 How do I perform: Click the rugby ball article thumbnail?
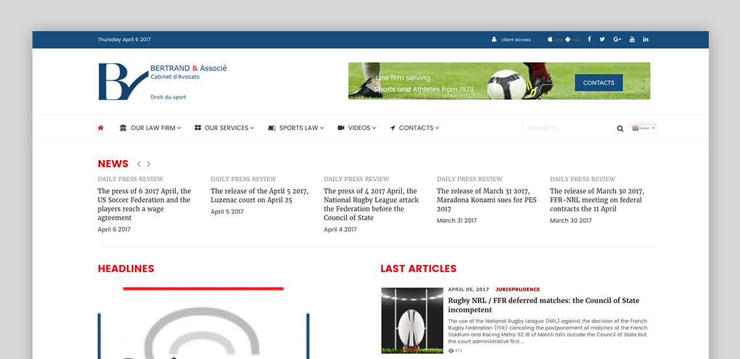point(412,320)
